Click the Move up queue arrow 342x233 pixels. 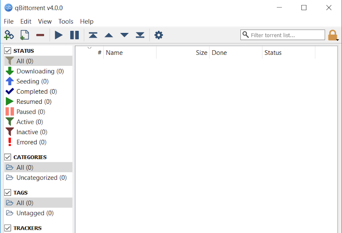coord(109,35)
